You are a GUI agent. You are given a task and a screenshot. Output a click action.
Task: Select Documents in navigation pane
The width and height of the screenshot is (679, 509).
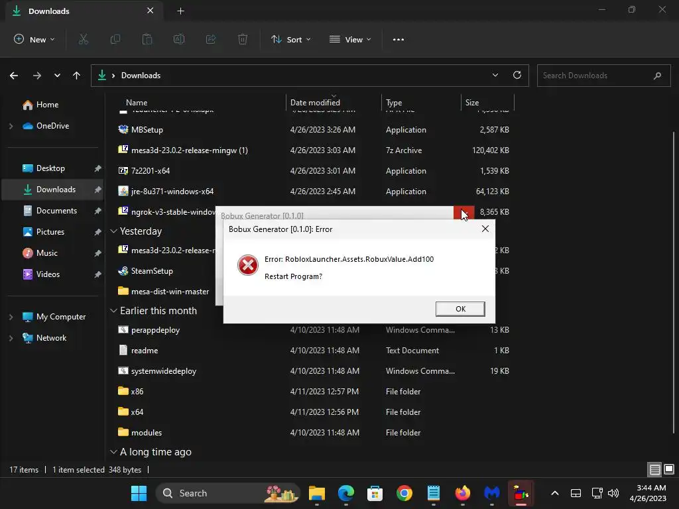coord(52,211)
